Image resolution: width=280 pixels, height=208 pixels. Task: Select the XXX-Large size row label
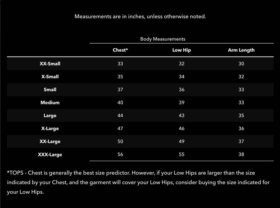[x=50, y=155]
